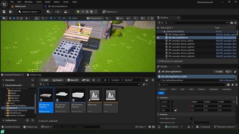Open the Content Drawer from the status bar
This screenshot has height=134, width=239.
[x=11, y=127]
